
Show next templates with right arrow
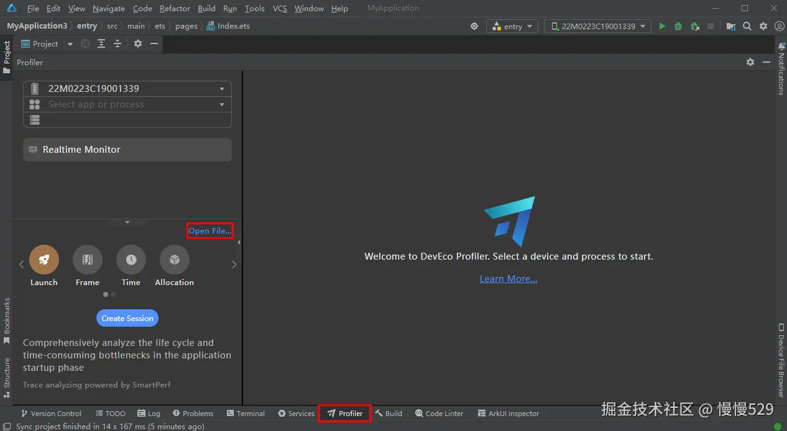click(x=234, y=265)
